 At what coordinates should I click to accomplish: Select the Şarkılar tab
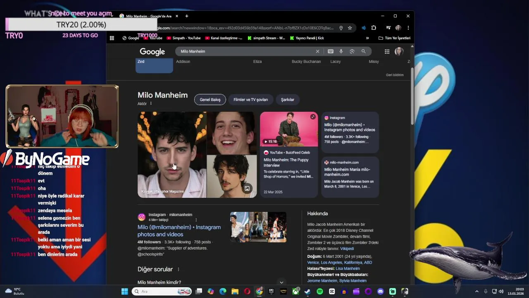pyautogui.click(x=288, y=99)
